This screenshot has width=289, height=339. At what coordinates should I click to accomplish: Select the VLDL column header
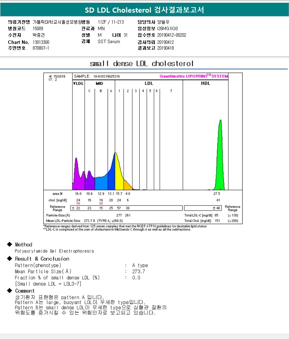click(x=78, y=83)
